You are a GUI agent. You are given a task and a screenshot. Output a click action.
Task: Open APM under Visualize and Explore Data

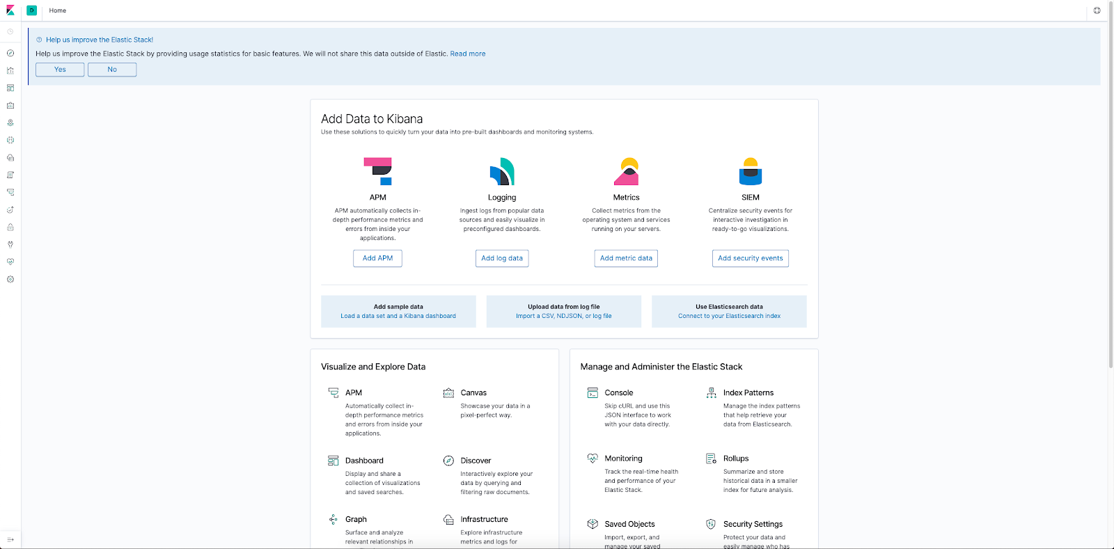tap(354, 393)
